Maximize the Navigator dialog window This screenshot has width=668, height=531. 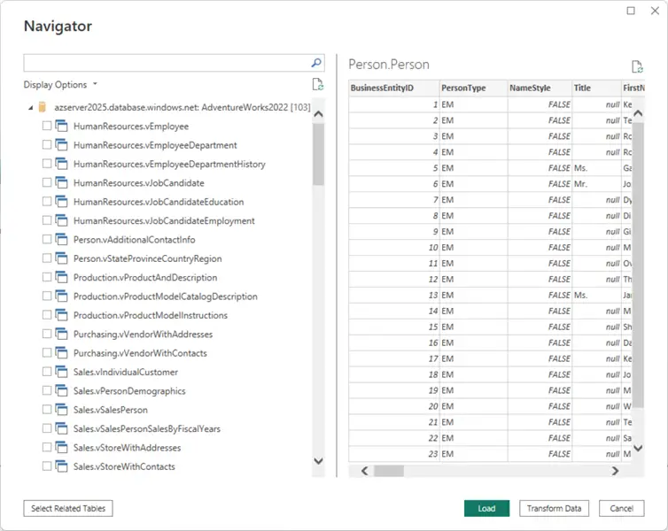click(x=631, y=11)
